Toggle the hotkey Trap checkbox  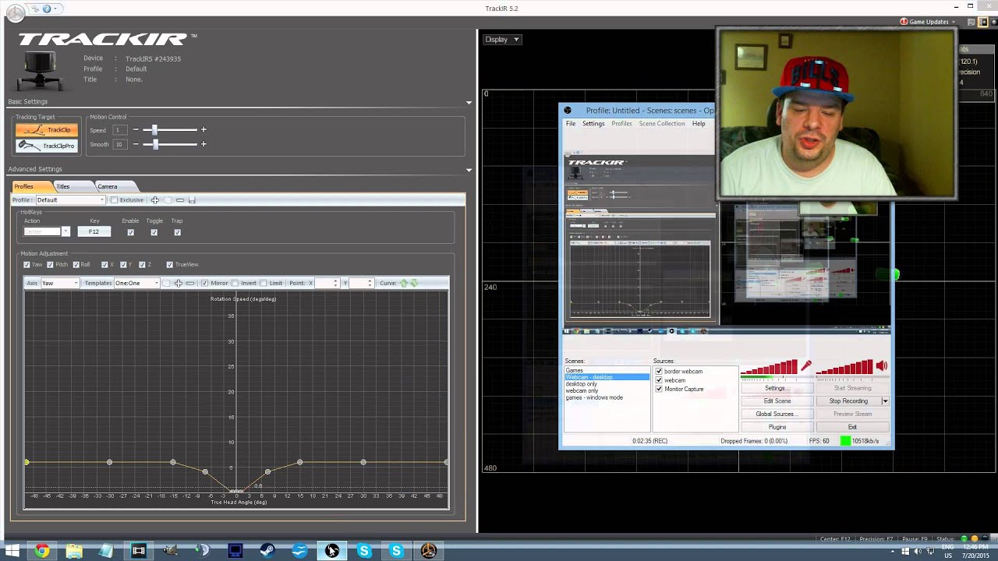177,232
